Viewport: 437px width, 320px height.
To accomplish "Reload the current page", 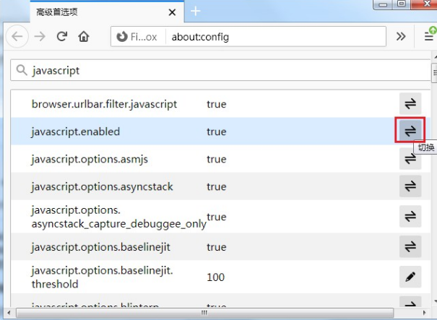I will pos(62,36).
